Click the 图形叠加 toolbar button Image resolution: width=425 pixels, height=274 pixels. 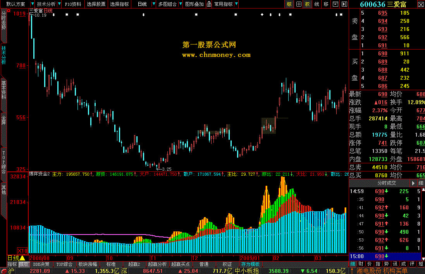tap(194, 4)
